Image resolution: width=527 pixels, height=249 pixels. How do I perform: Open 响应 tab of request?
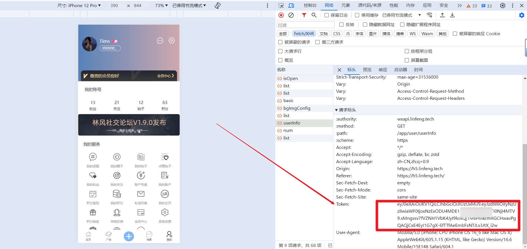click(x=383, y=69)
